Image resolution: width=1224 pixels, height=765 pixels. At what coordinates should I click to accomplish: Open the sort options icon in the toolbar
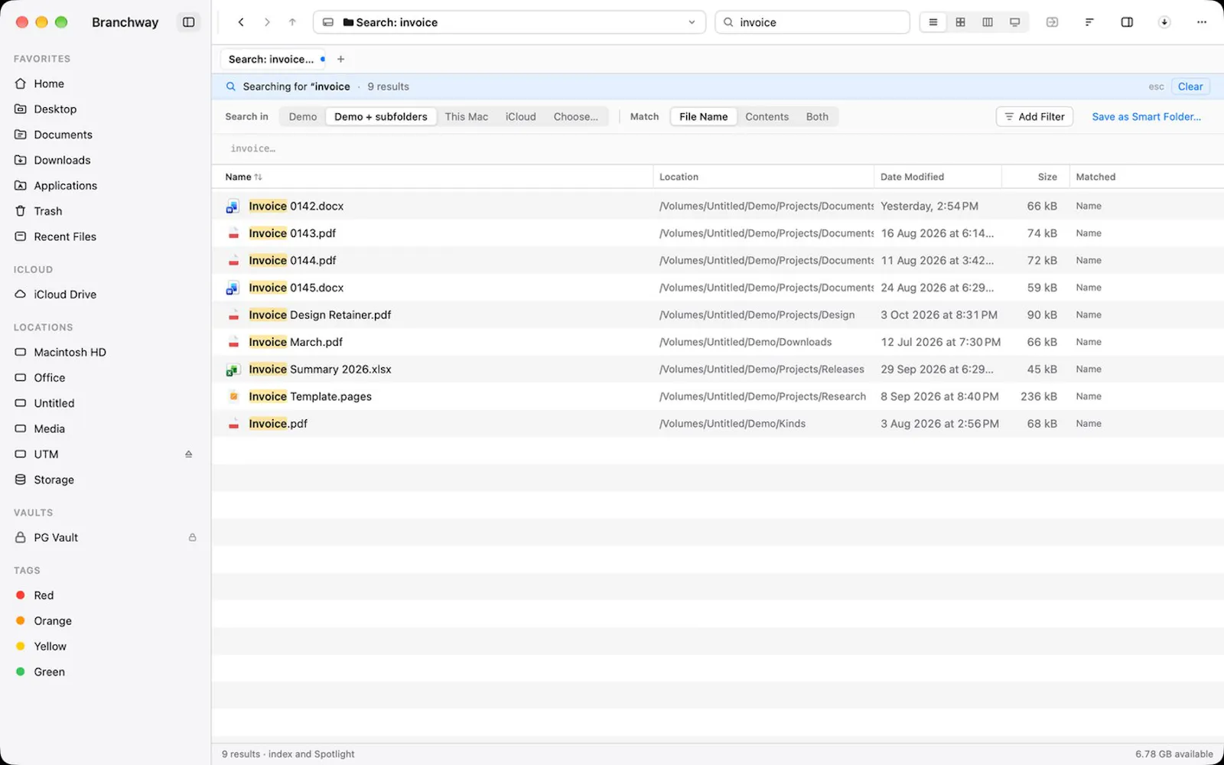click(x=1089, y=22)
